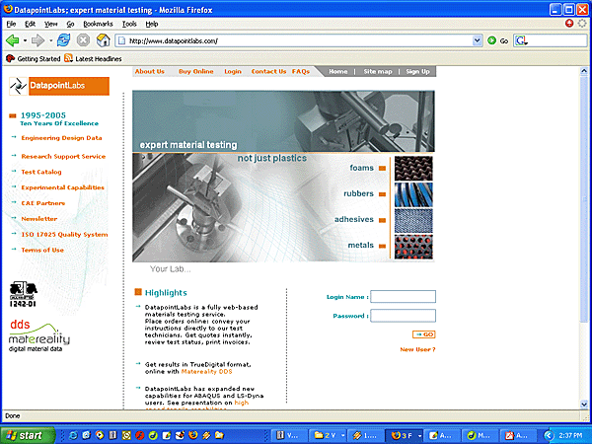The height and width of the screenshot is (444, 592).
Task: Click the orange GO login button
Action: tap(424, 334)
